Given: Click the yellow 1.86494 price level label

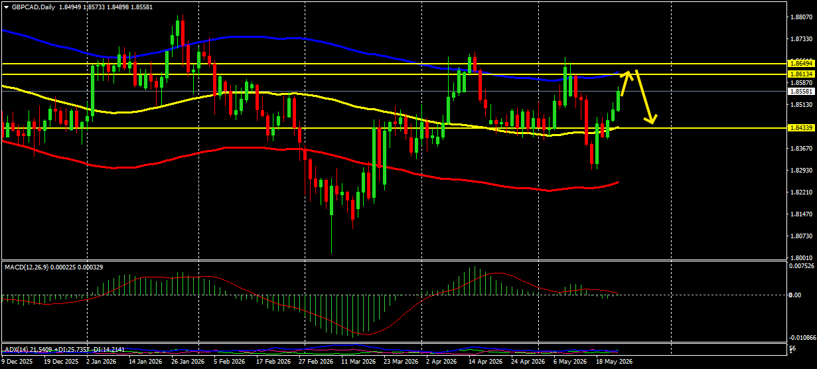Looking at the screenshot, I should click(x=801, y=63).
